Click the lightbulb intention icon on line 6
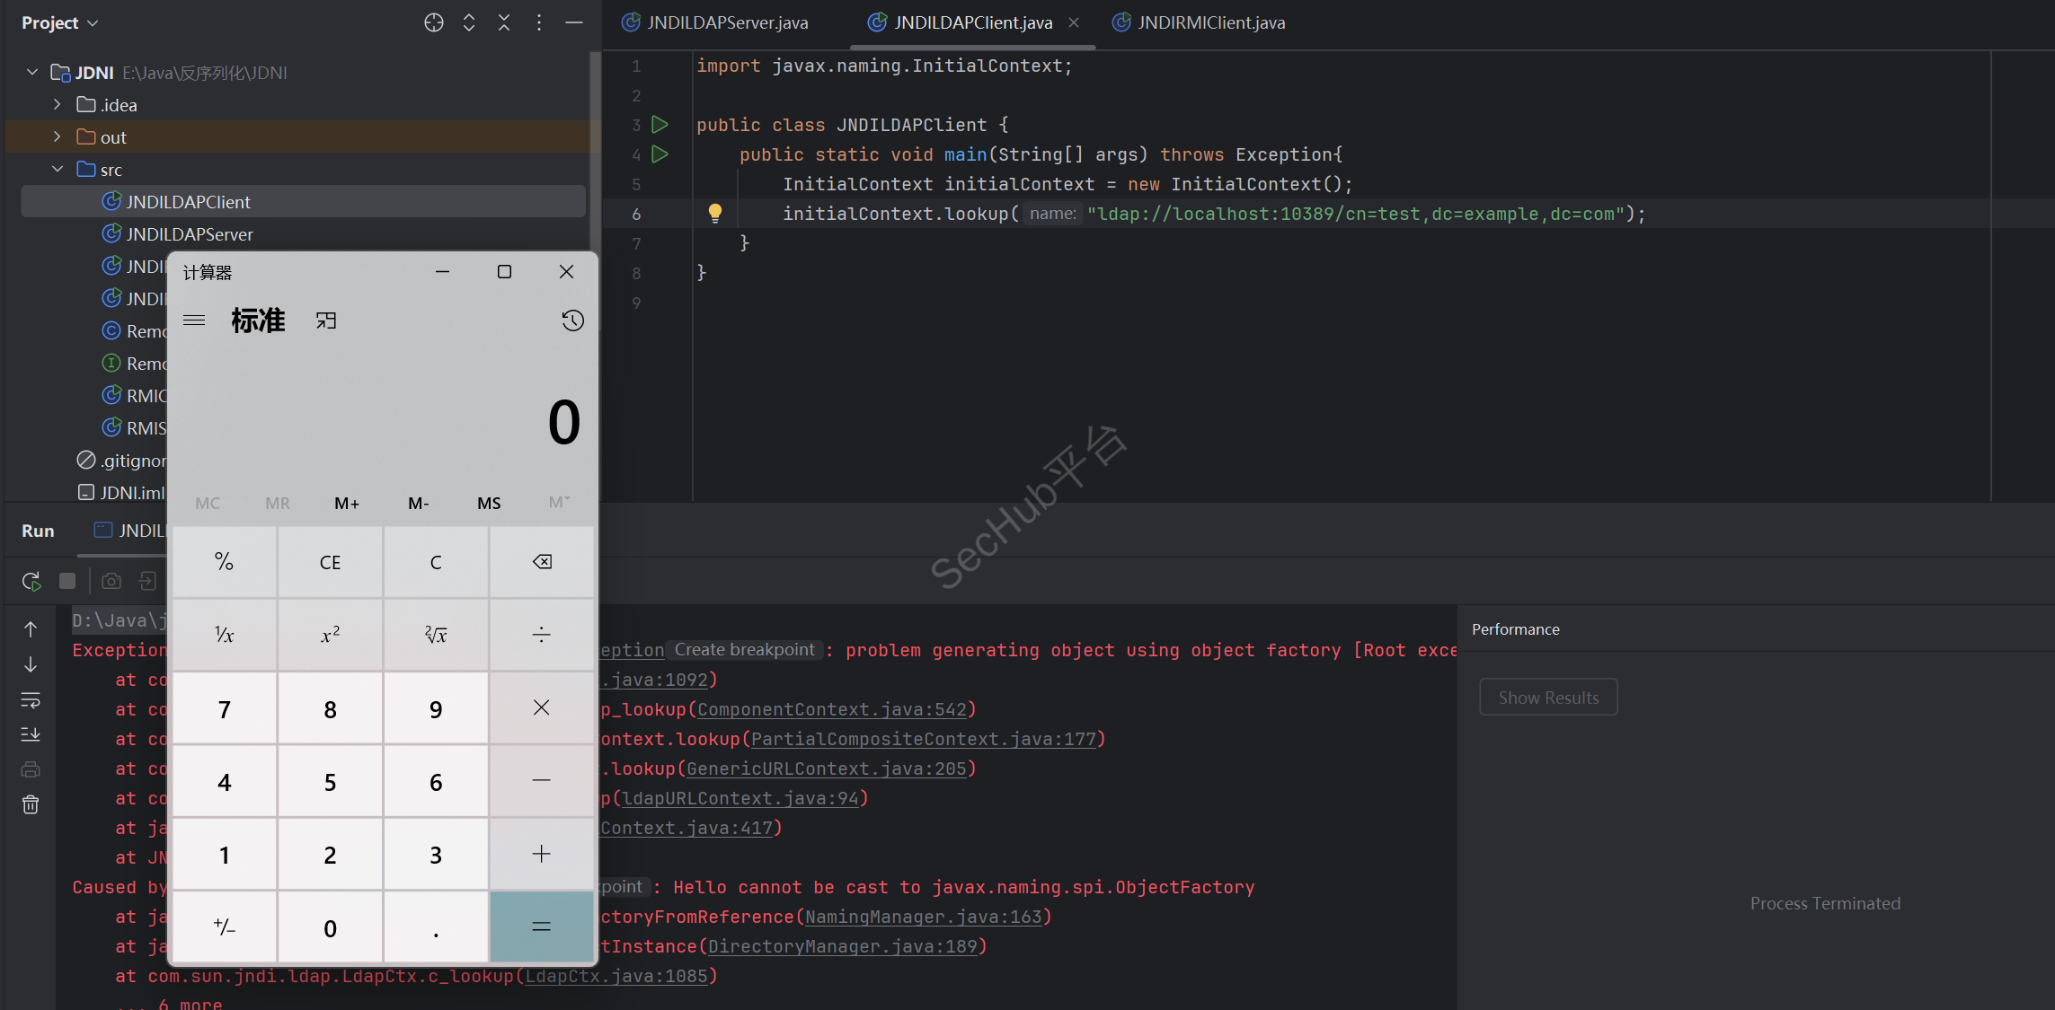 [x=714, y=213]
